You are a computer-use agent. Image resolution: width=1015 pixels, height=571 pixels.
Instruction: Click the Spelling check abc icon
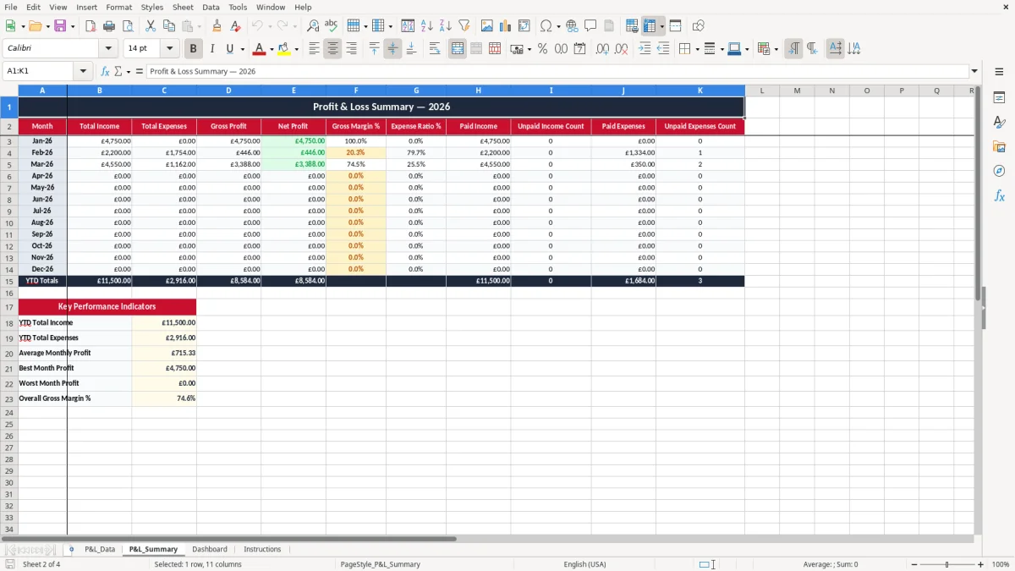pyautogui.click(x=332, y=26)
